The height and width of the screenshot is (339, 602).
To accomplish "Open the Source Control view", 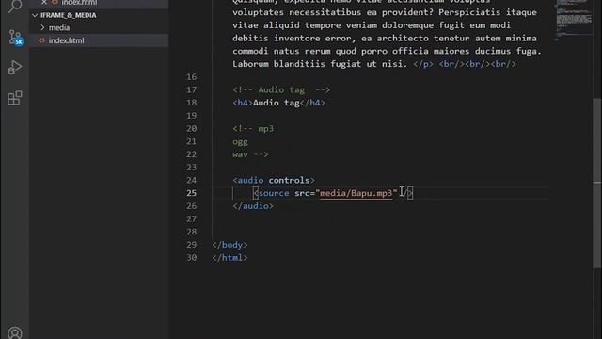I will 15,38.
